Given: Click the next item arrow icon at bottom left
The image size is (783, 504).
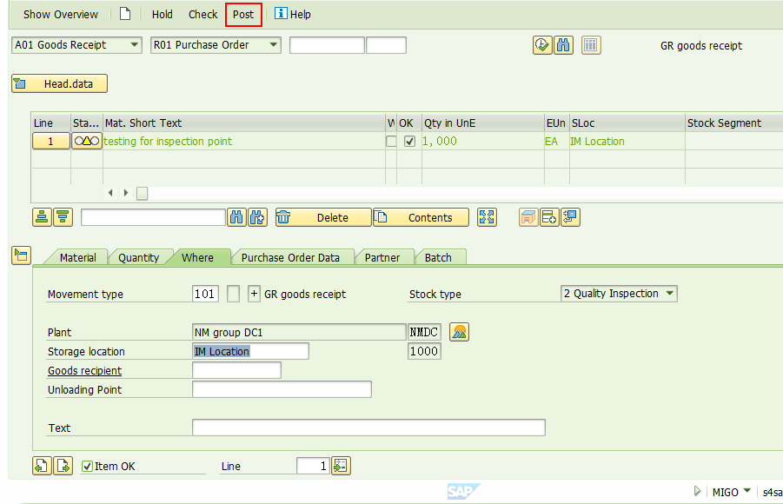Looking at the screenshot, I should point(63,466).
